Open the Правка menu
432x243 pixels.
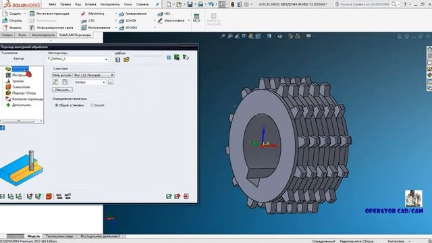65,5
